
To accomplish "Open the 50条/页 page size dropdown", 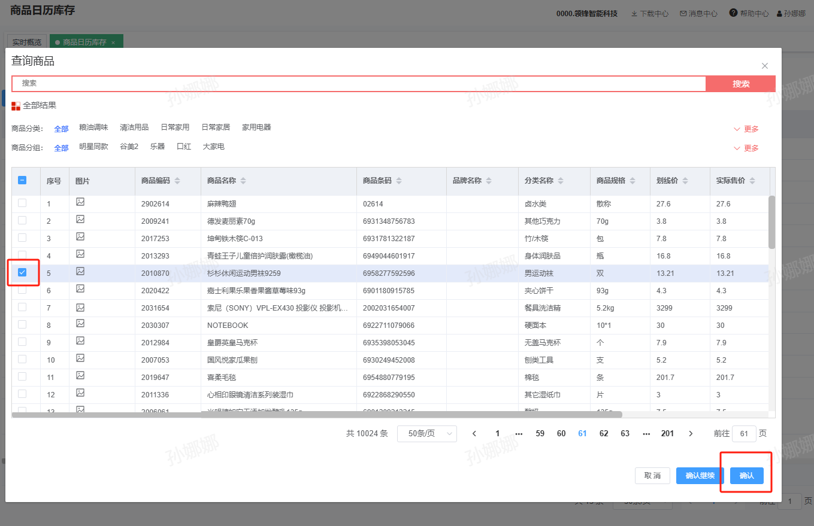I will 426,434.
